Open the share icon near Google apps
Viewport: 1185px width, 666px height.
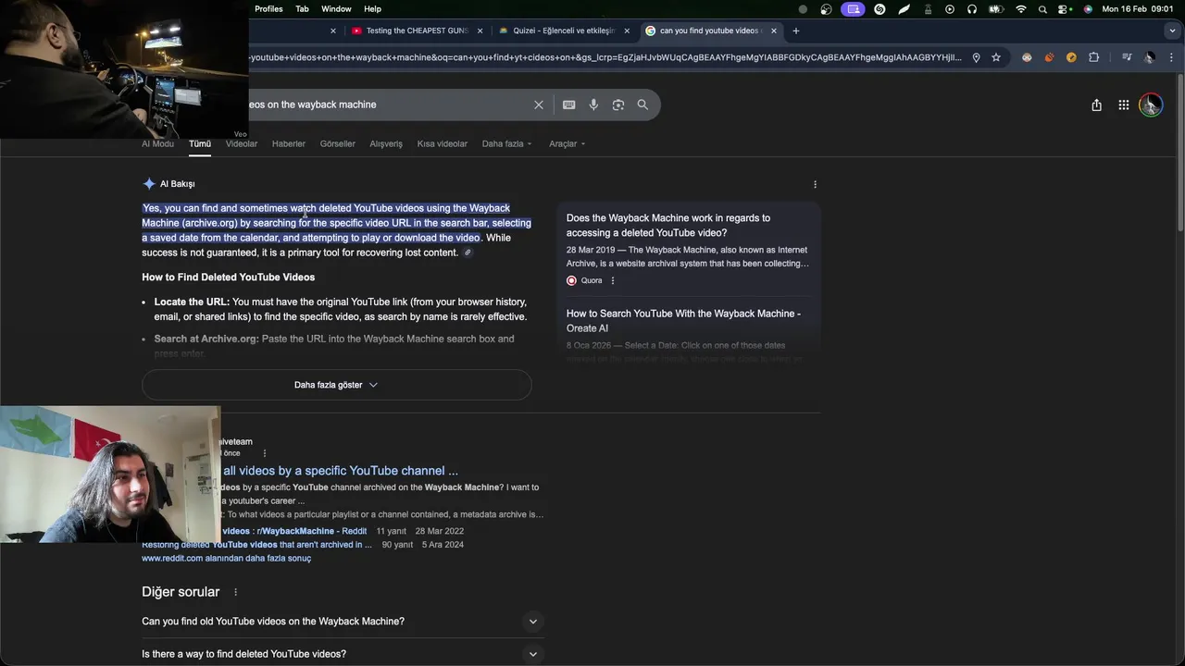click(x=1096, y=105)
